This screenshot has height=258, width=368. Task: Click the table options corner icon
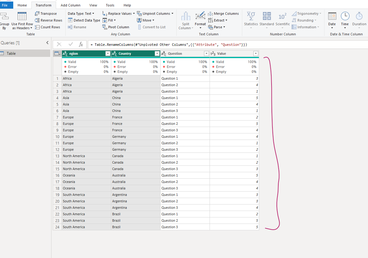pyautogui.click(x=57, y=54)
